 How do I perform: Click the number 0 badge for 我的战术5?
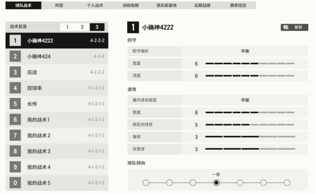(x=15, y=183)
